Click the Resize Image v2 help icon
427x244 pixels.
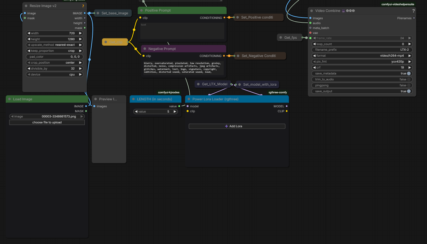83,6
